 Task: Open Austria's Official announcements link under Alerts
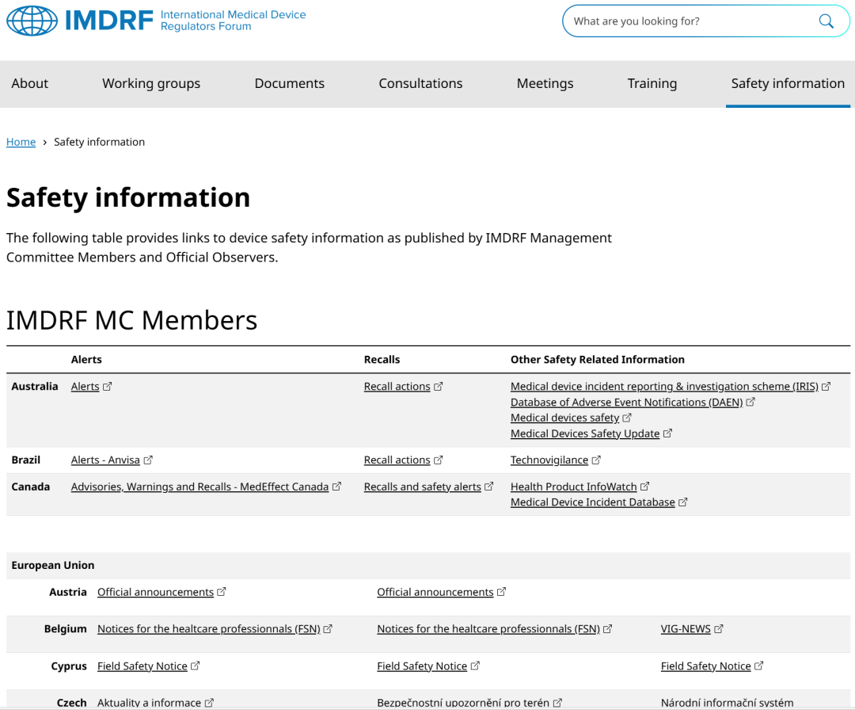pos(155,592)
